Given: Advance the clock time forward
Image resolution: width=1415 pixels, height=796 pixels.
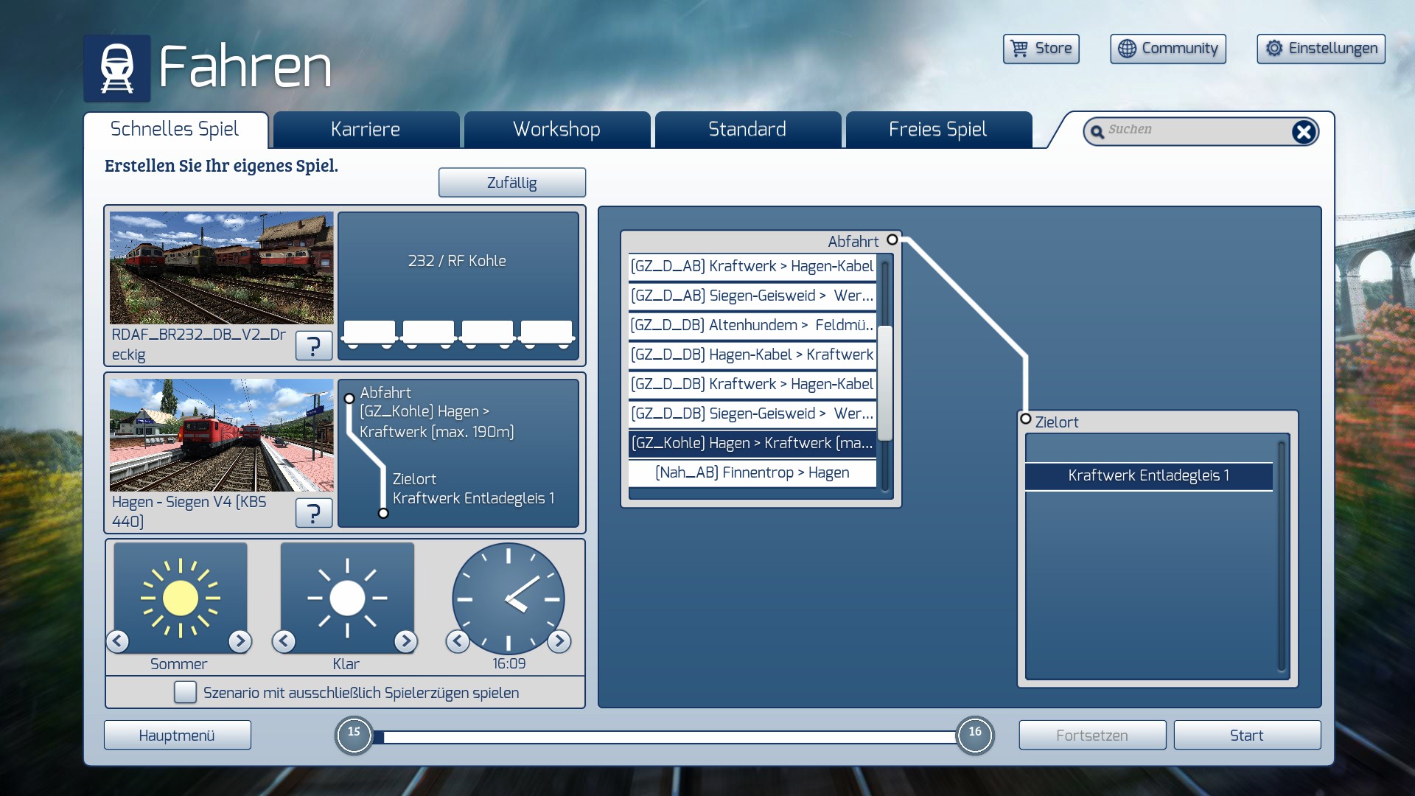Looking at the screenshot, I should 559,641.
